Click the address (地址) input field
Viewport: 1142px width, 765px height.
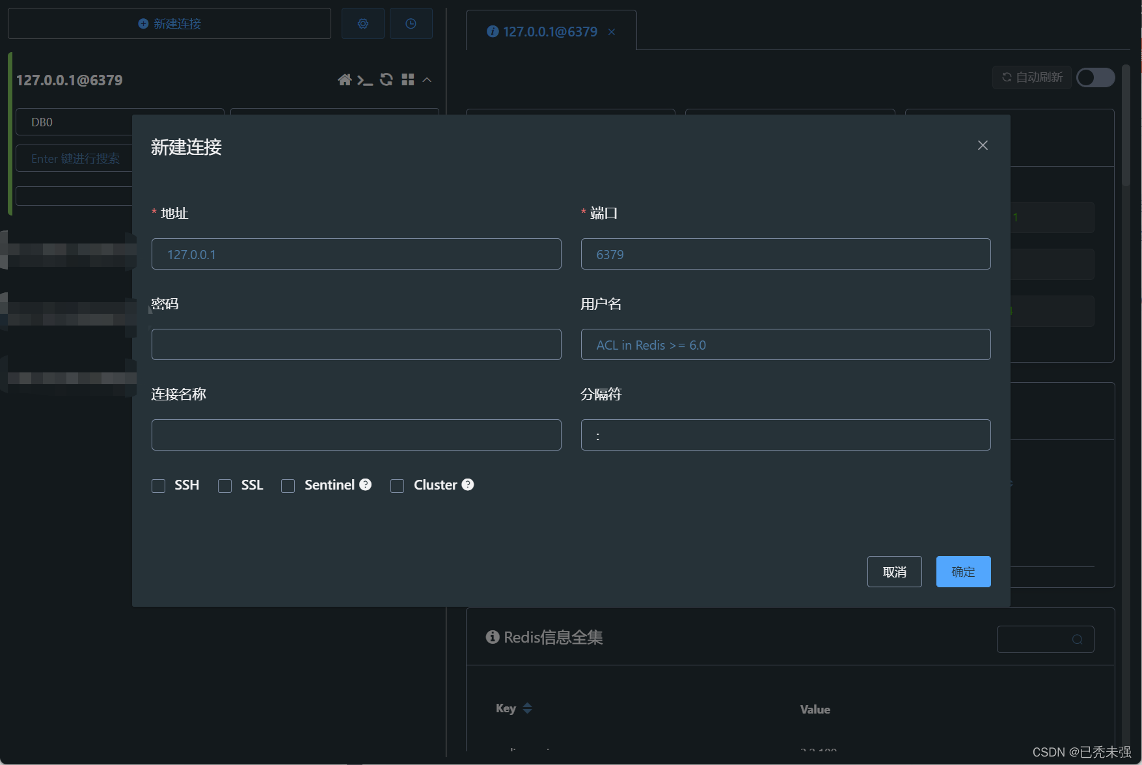click(x=357, y=254)
